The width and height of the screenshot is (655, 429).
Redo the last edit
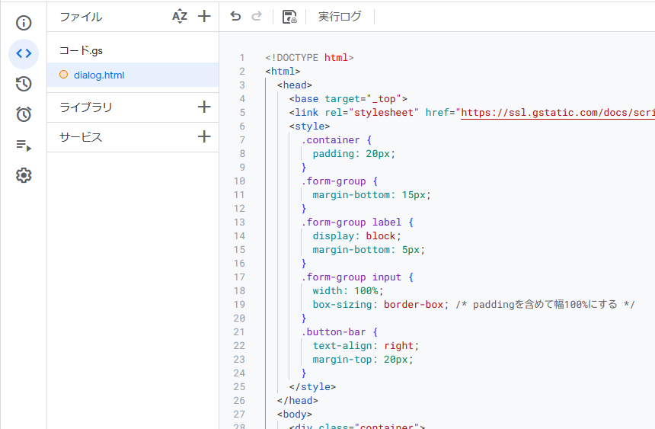[x=257, y=16]
